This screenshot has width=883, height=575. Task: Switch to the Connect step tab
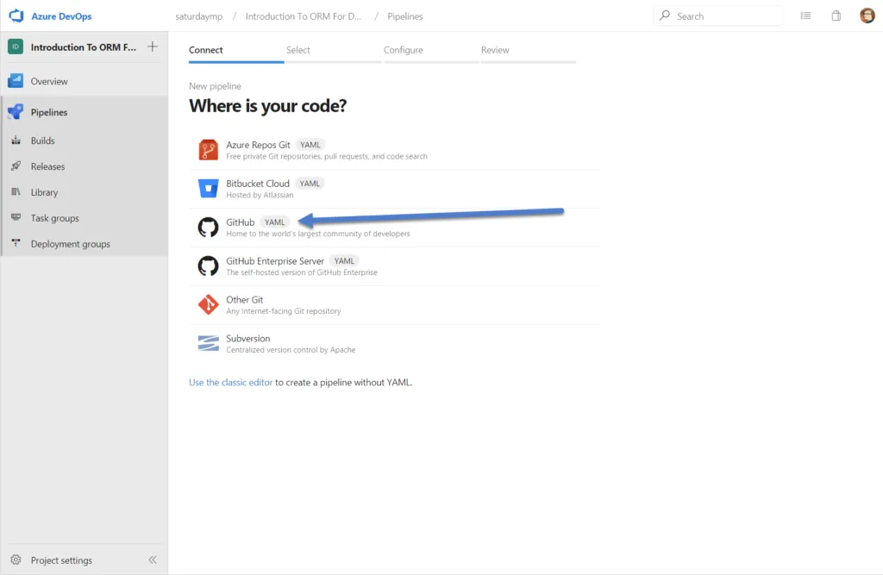click(205, 50)
